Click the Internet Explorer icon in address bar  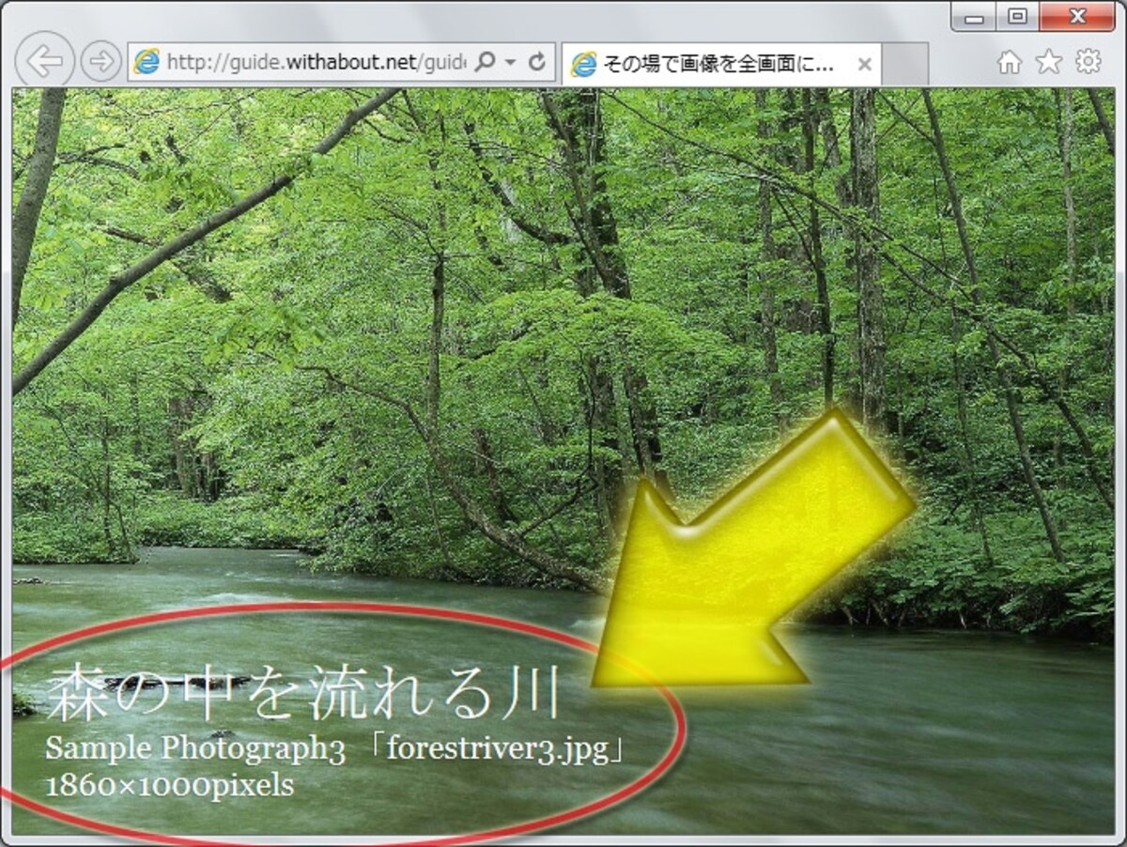(x=147, y=63)
